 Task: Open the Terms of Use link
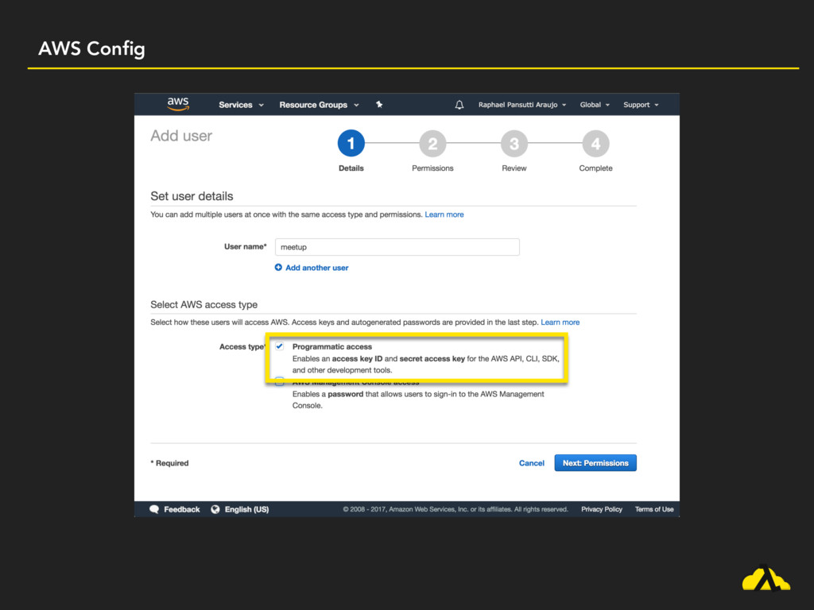654,509
